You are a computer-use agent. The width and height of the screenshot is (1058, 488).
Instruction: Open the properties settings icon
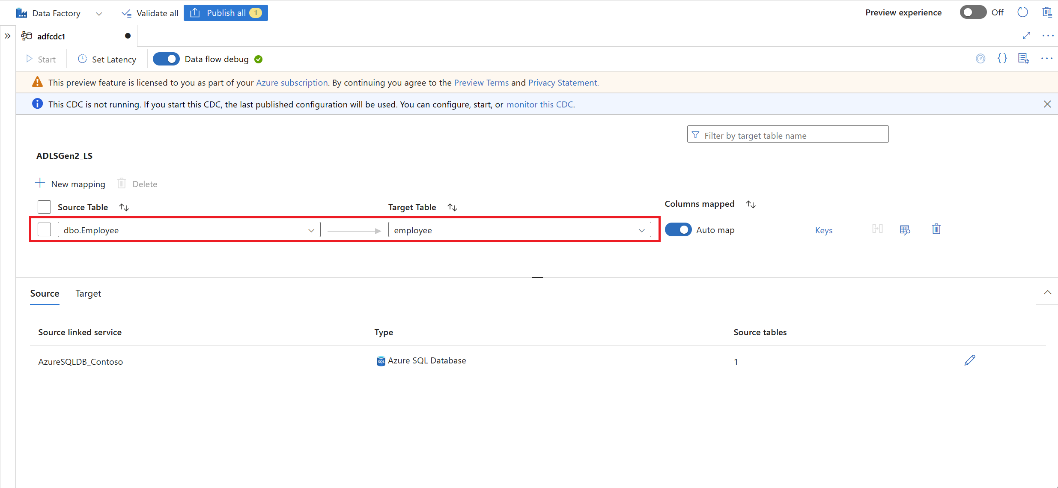click(1024, 59)
